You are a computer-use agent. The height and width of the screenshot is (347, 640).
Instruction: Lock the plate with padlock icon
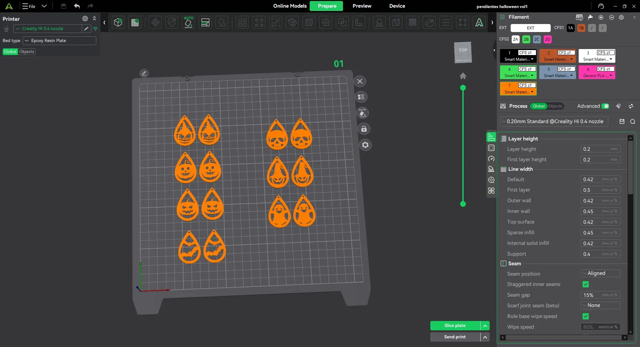click(364, 129)
